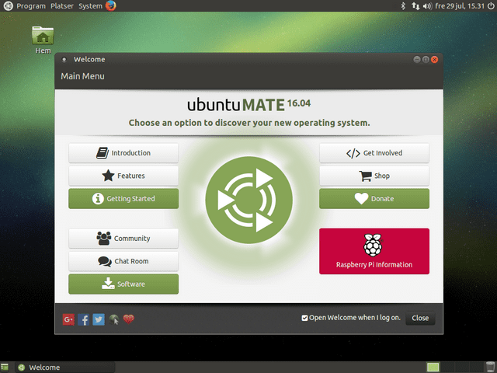
Task: Open the website globe icon link
Action: [x=114, y=319]
